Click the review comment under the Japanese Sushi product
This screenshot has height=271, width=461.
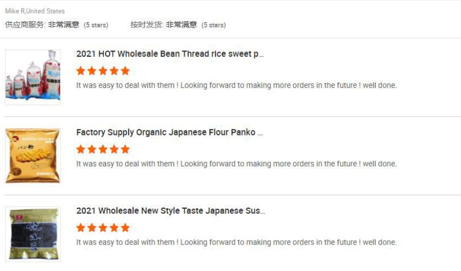tap(236, 242)
